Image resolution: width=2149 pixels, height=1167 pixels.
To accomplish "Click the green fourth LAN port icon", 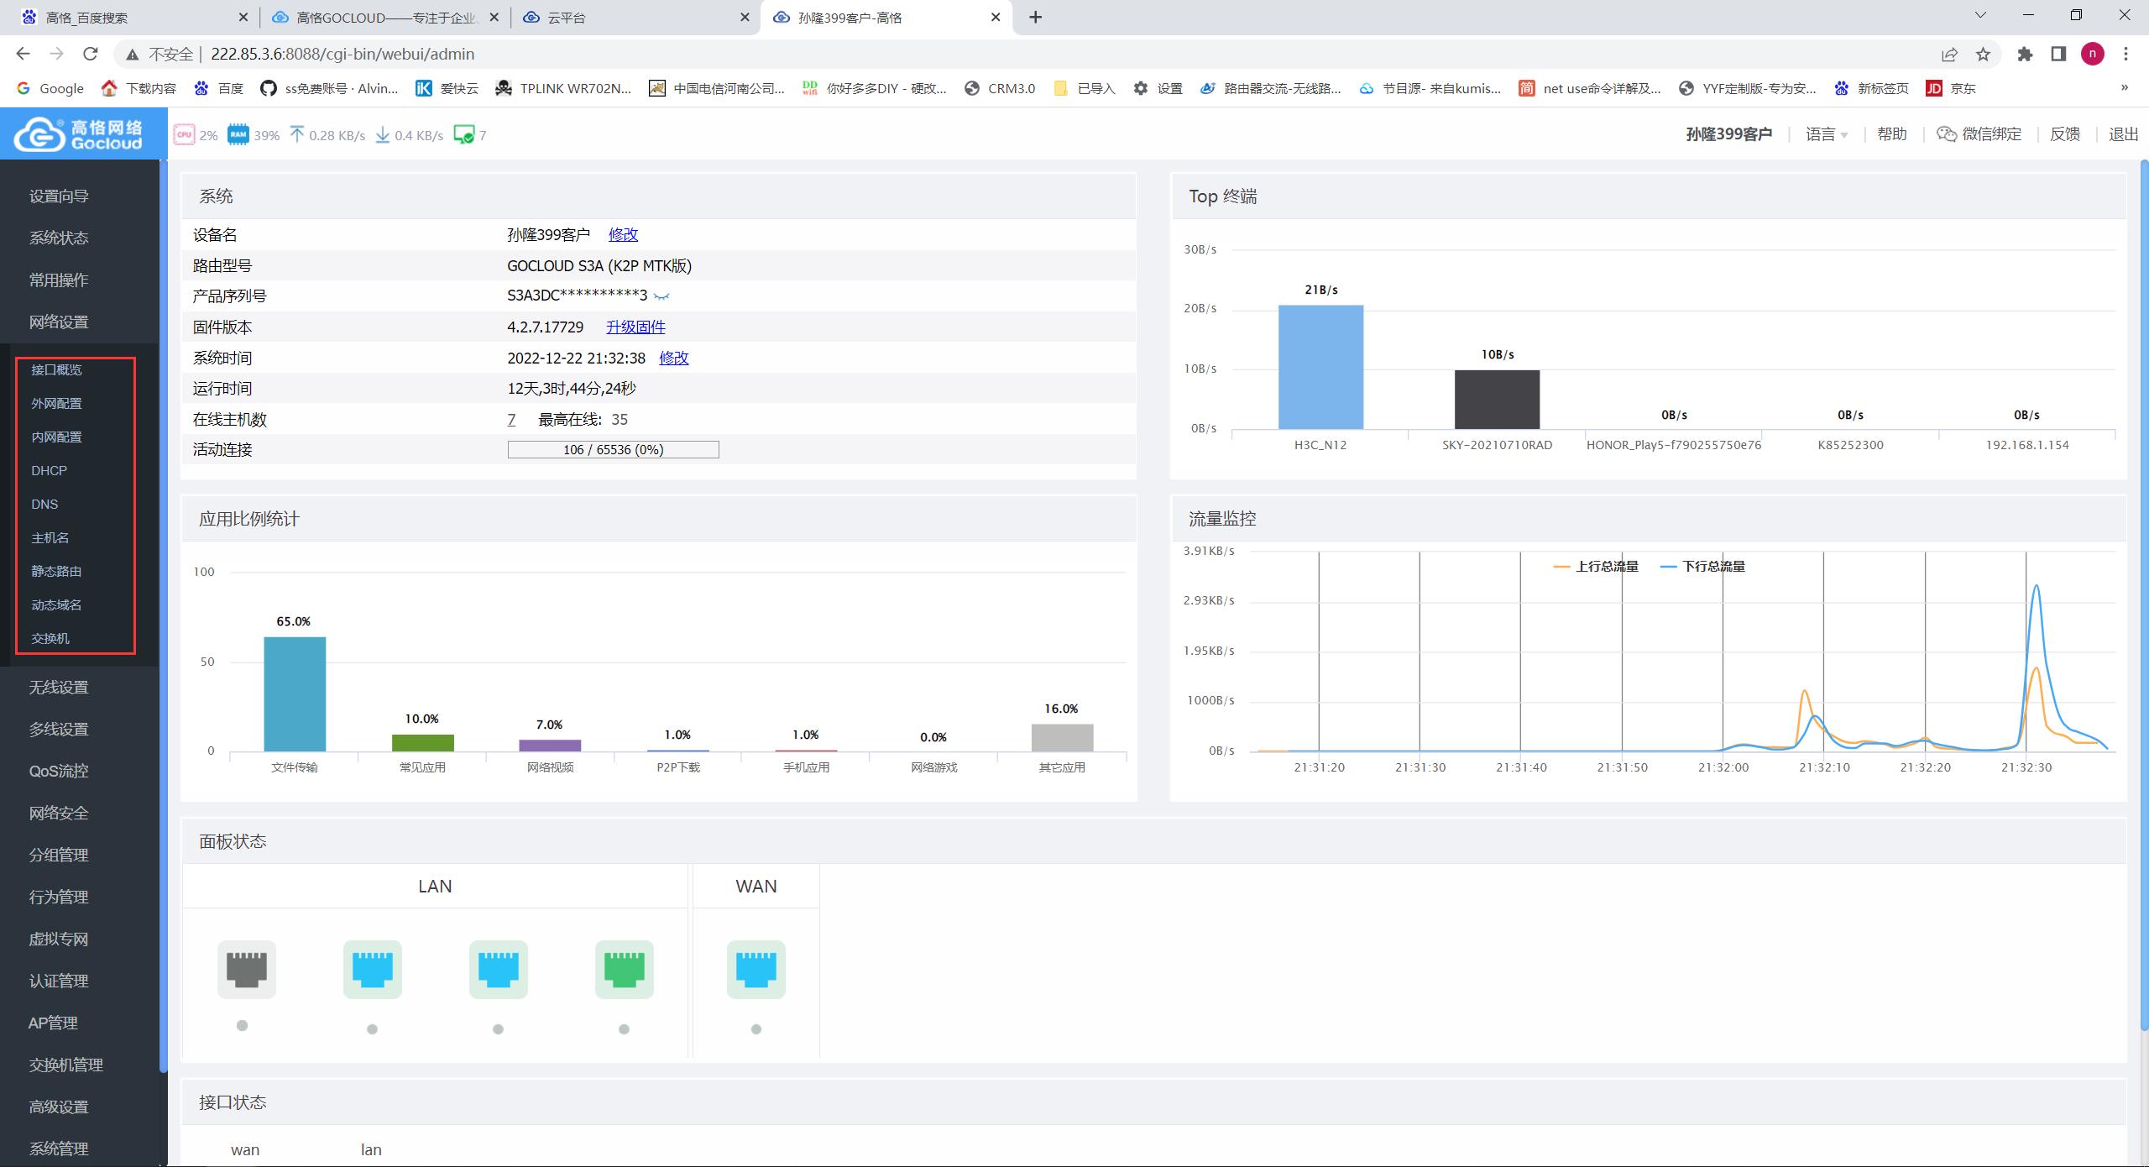I will 625,969.
